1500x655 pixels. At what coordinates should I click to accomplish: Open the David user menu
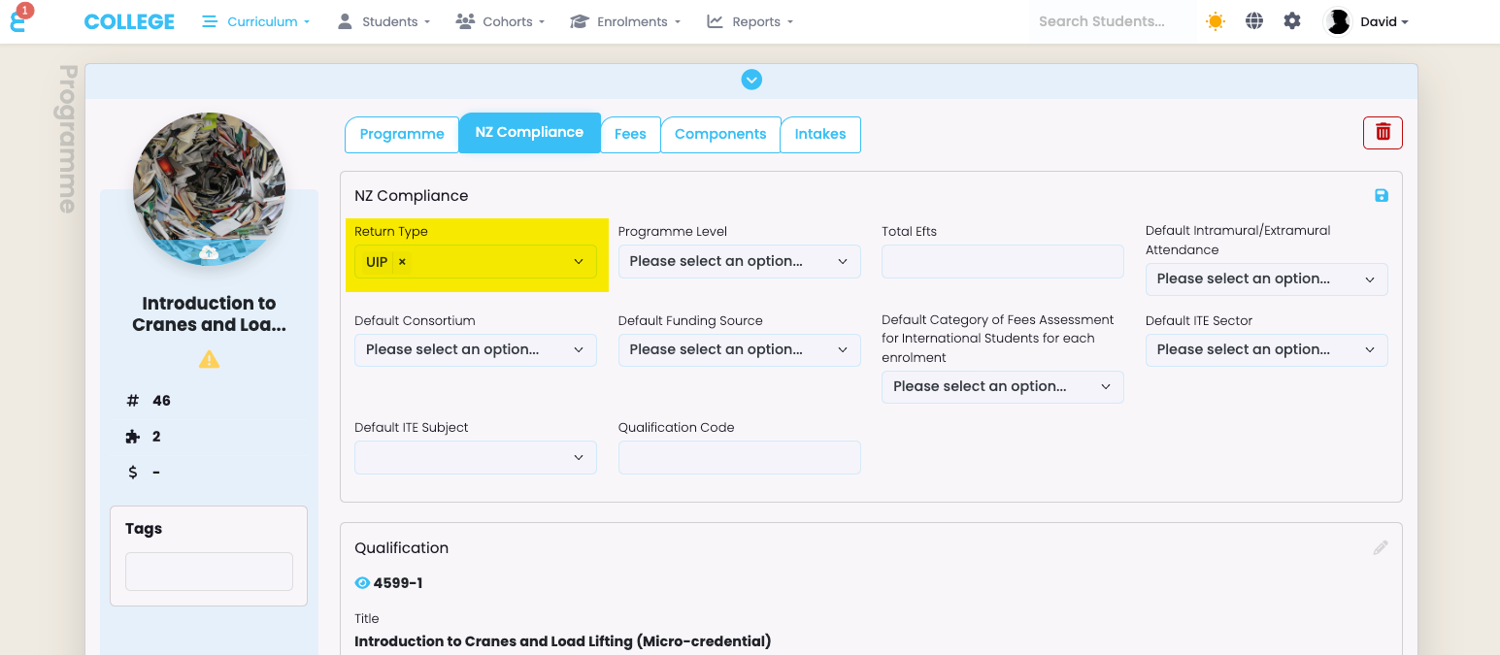(x=1383, y=21)
